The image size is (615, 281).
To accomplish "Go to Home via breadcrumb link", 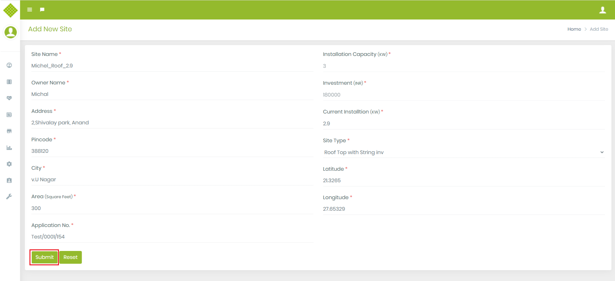I will click(574, 29).
